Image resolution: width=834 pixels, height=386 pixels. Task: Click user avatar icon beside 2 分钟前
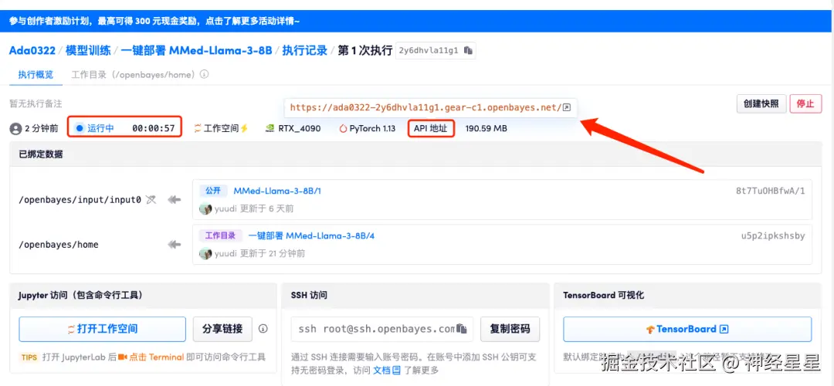pos(16,128)
